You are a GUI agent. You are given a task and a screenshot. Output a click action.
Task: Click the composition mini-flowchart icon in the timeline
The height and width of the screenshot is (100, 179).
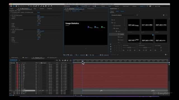[x=57, y=61]
